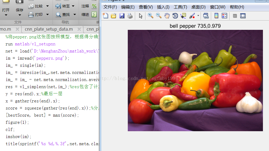Image resolution: width=269 pixels, height=151 pixels.
Task: Click code line [bestScore, best] = max(score);
Action: [42, 115]
